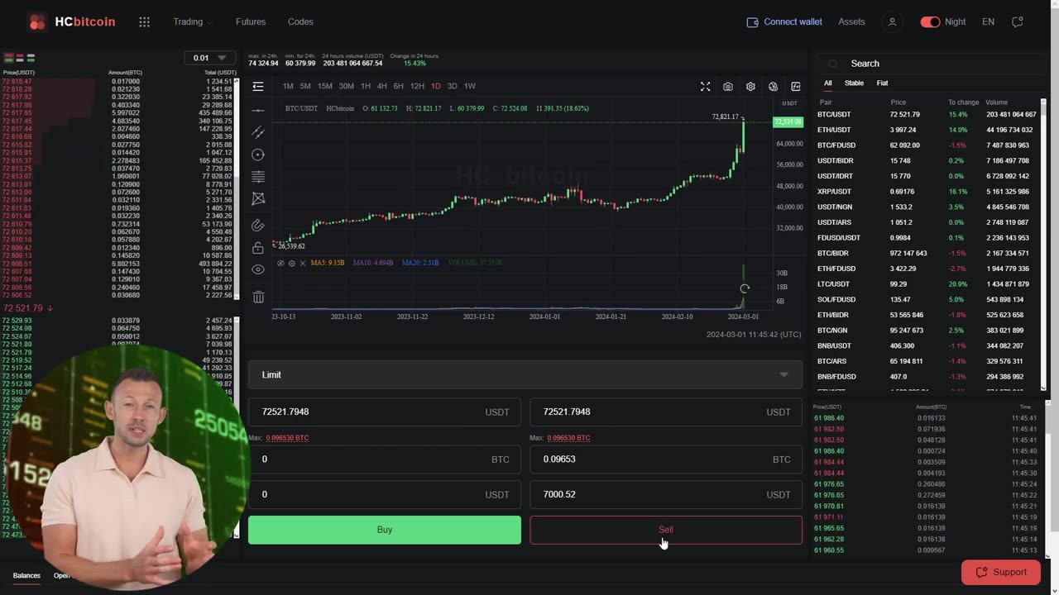This screenshot has height=595, width=1059.
Task: Expand the Trading menu
Action: pyautogui.click(x=193, y=22)
